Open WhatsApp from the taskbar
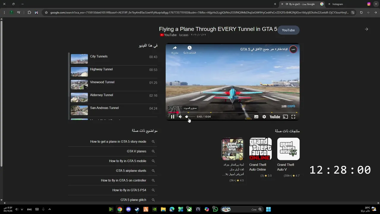Screen dimensions: 380x214 pyautogui.click(x=216, y=209)
